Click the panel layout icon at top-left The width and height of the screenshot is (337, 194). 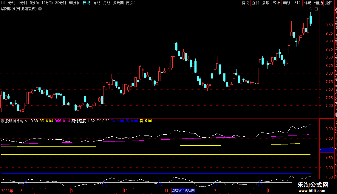coord(3,3)
